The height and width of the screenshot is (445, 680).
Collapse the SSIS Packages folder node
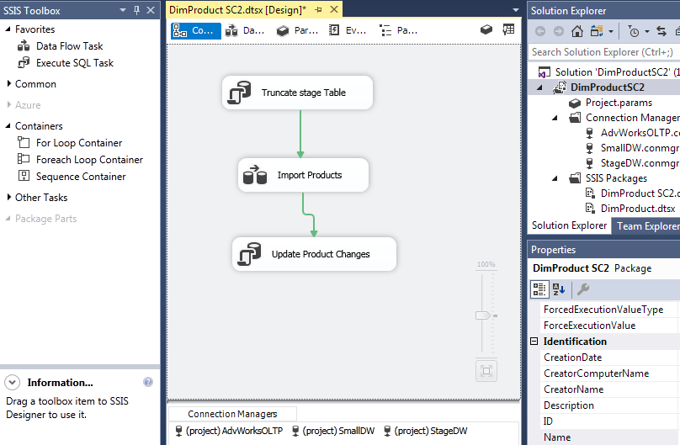[x=555, y=178]
